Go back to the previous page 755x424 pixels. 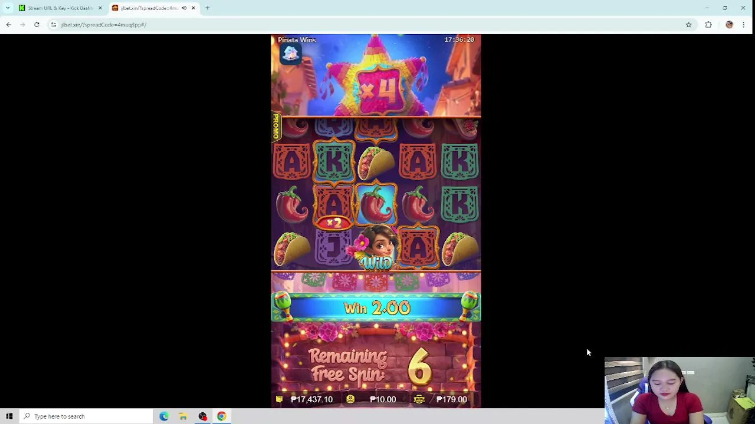(x=8, y=25)
